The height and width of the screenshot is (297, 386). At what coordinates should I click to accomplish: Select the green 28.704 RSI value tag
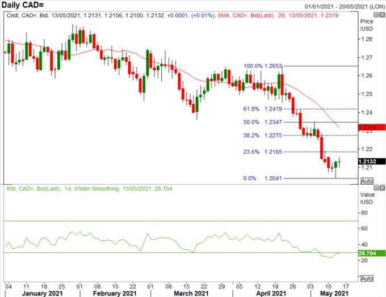[x=368, y=254]
